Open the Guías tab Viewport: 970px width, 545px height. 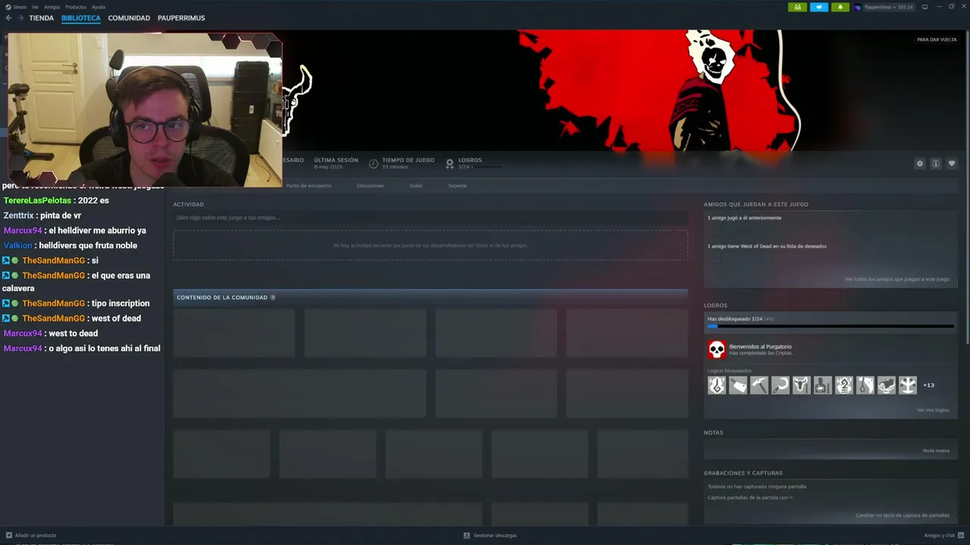point(416,185)
